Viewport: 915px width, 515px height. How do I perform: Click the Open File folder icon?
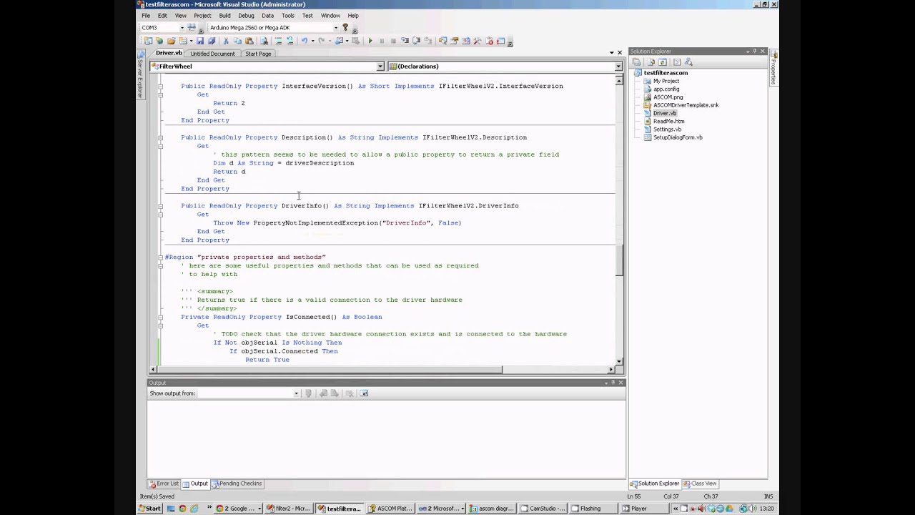[171, 41]
